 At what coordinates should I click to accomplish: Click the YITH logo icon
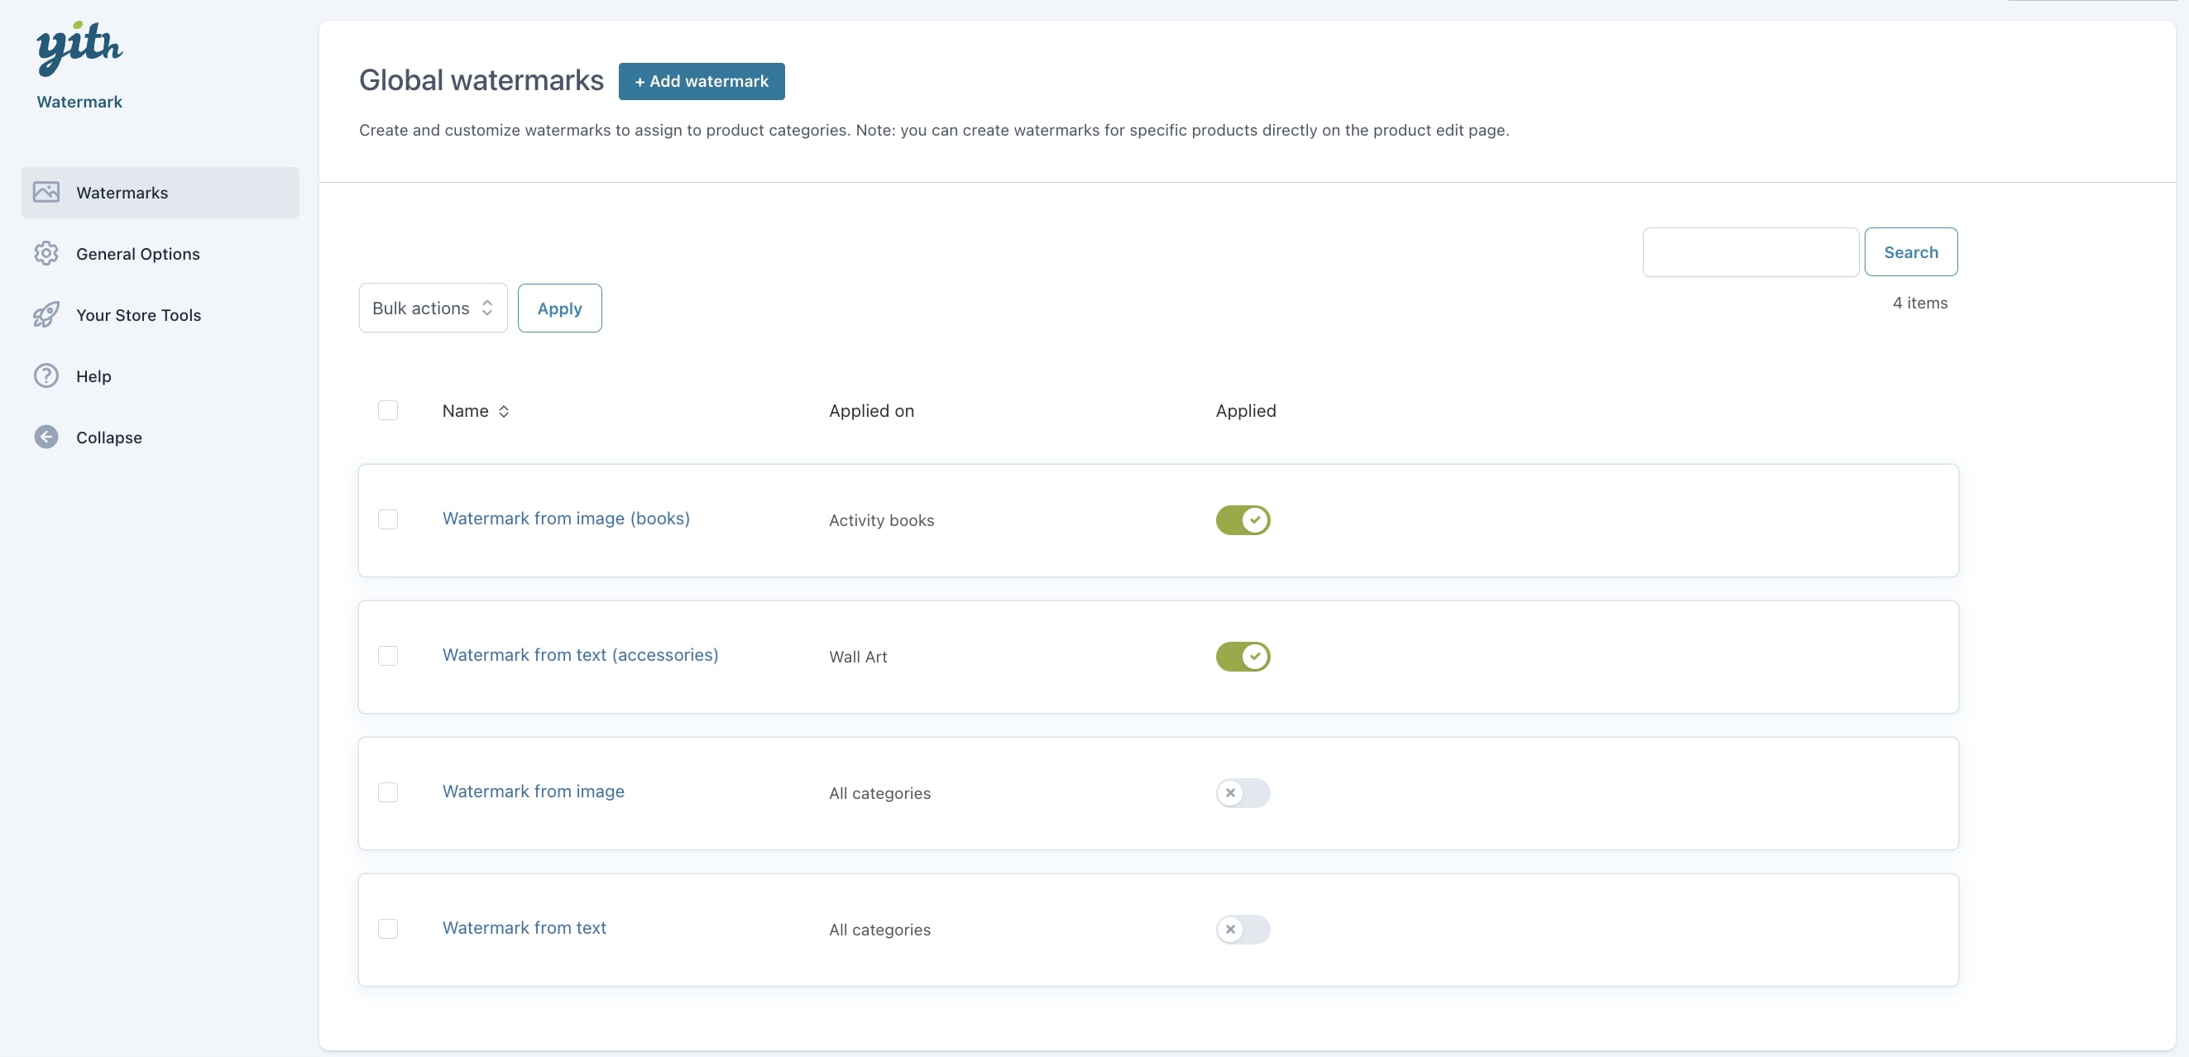click(79, 47)
